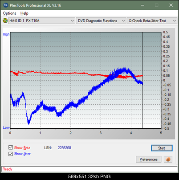Click the disc drive icon beside the drive selector
The width and height of the screenshot is (179, 180).
5,20
